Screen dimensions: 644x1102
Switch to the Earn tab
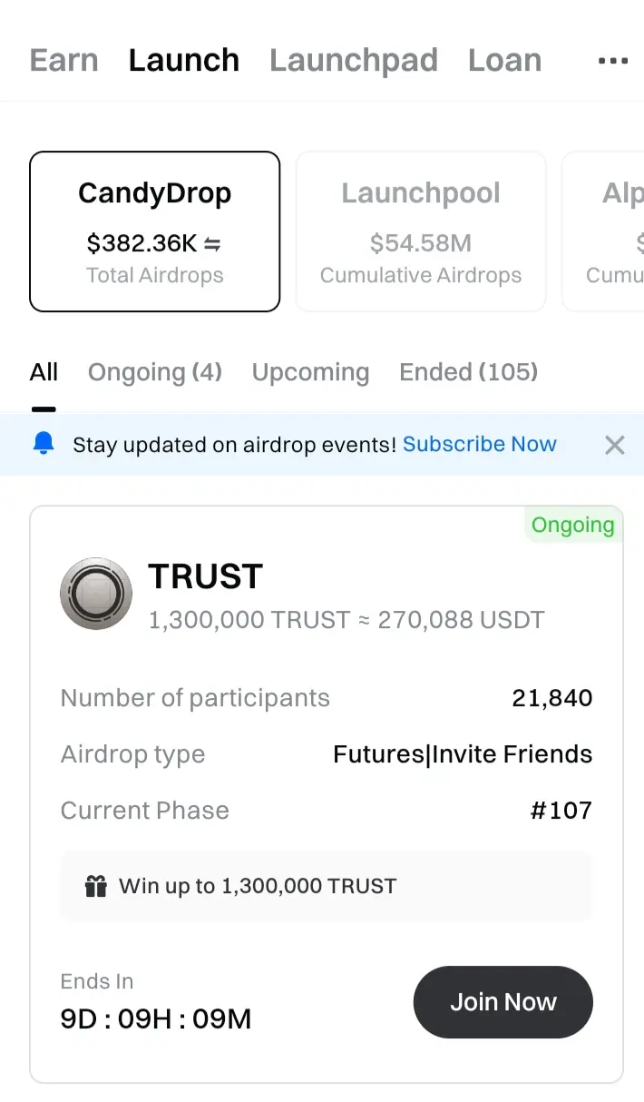pos(63,61)
